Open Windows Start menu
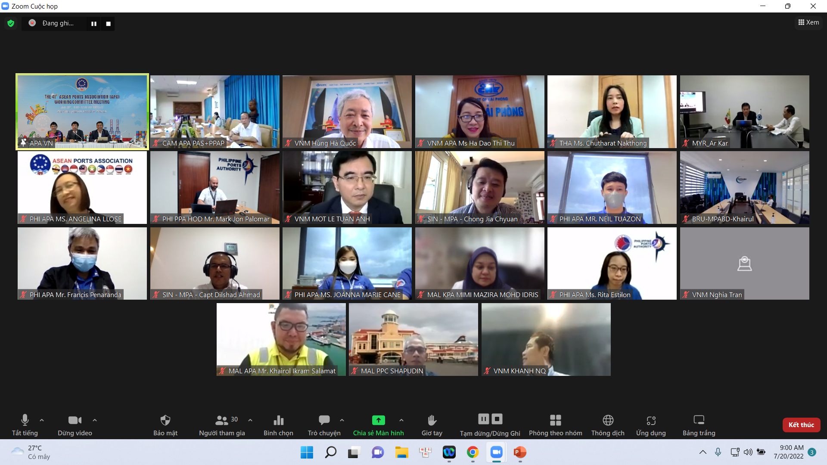The width and height of the screenshot is (827, 465). 307,452
